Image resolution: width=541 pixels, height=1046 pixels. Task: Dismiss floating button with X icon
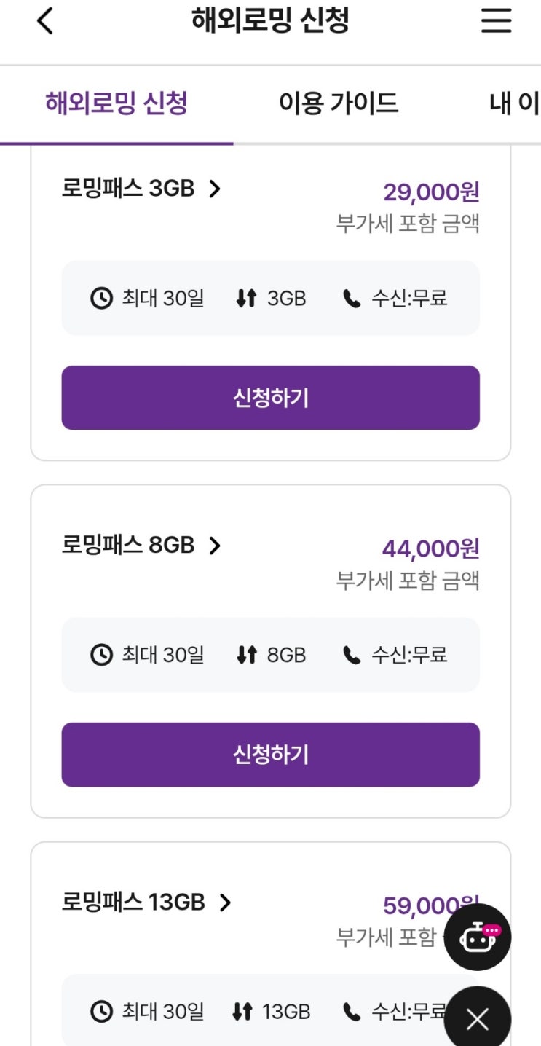(x=478, y=1019)
